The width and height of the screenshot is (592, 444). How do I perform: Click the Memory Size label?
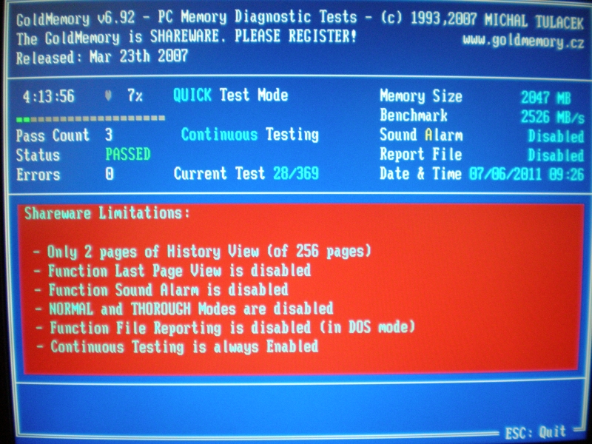[x=421, y=96]
